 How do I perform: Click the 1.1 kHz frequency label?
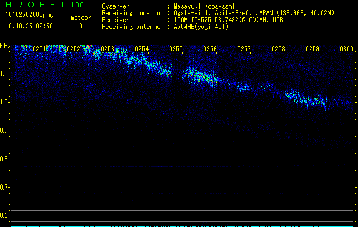tap(5, 74)
